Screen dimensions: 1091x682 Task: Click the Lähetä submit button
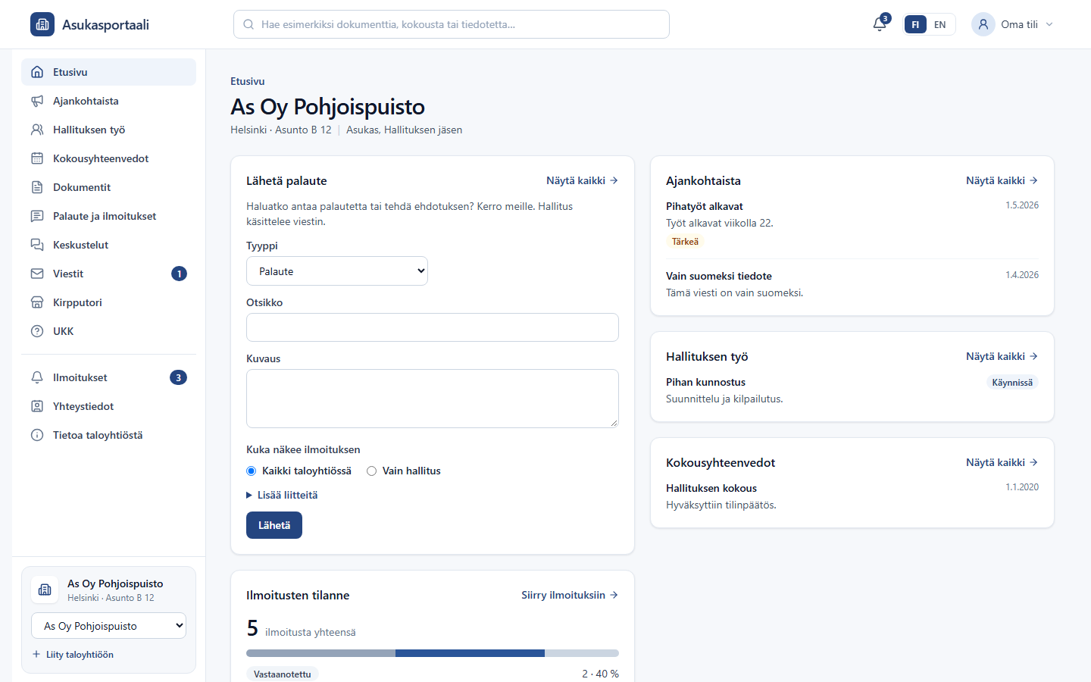[274, 525]
